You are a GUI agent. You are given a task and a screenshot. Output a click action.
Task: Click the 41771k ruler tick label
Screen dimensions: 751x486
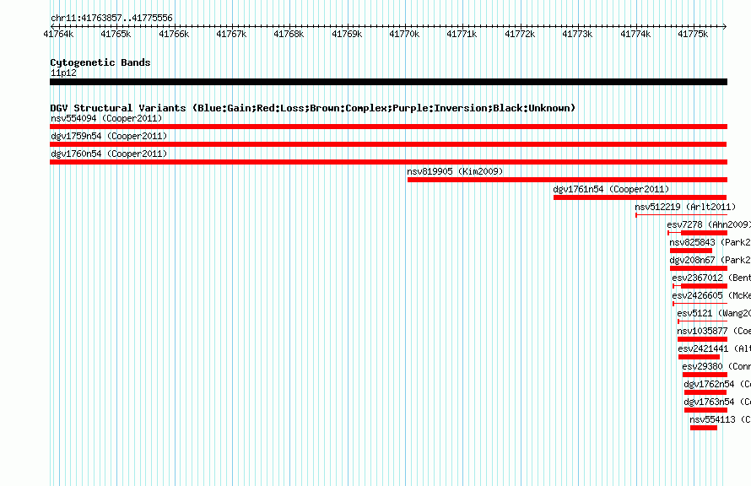(x=462, y=34)
